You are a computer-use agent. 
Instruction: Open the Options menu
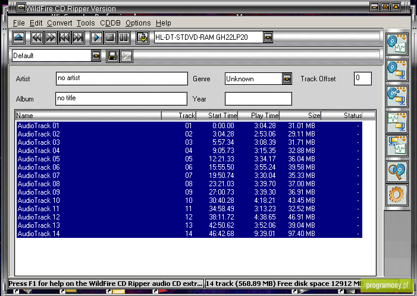(x=138, y=23)
